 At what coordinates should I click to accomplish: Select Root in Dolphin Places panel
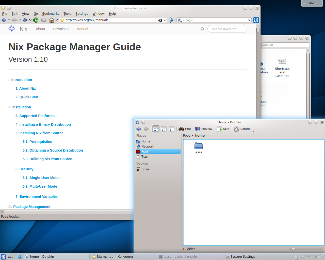click(x=158, y=152)
